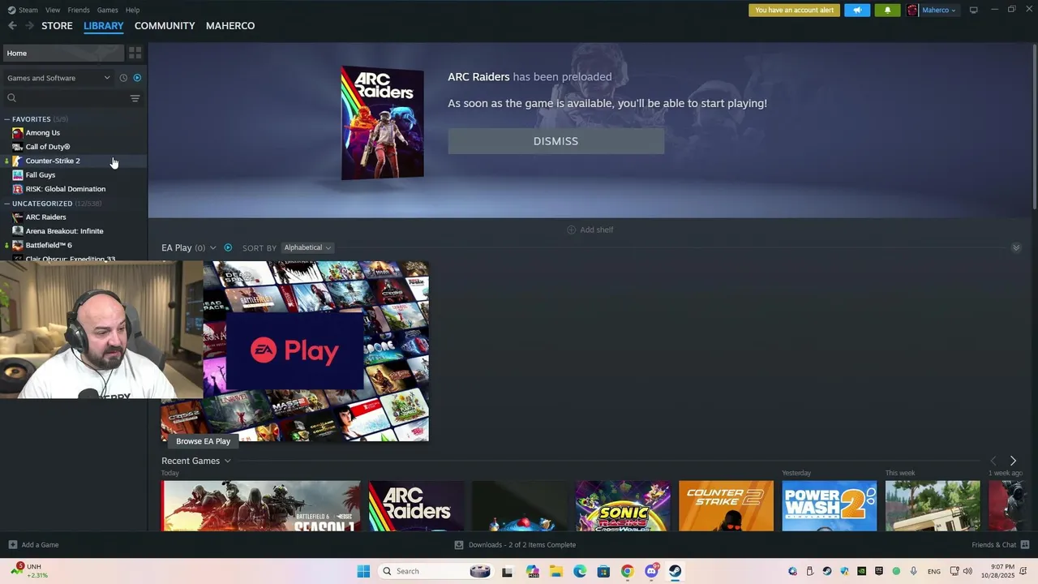
Task: Open PowerWash Simulator 2 thumbnail
Action: tap(830, 506)
